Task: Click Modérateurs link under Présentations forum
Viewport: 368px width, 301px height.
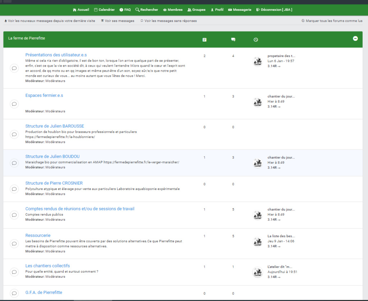Action: 55,81
